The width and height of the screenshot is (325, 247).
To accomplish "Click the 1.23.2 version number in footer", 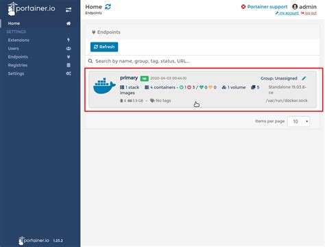I will click(x=58, y=241).
